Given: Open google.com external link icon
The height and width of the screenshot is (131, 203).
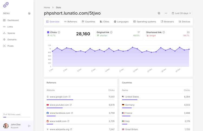Looking at the screenshot, I should (70, 97).
